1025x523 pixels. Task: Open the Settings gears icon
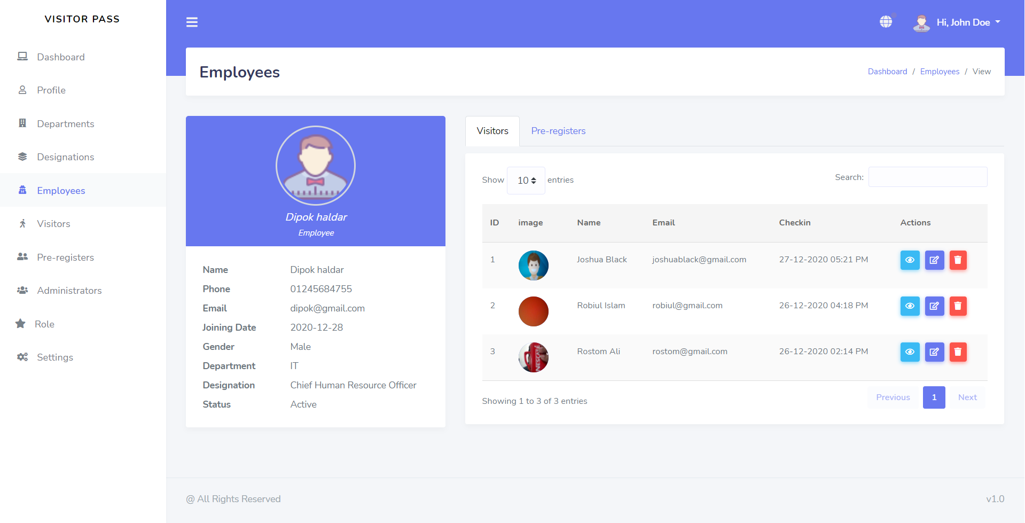click(22, 357)
